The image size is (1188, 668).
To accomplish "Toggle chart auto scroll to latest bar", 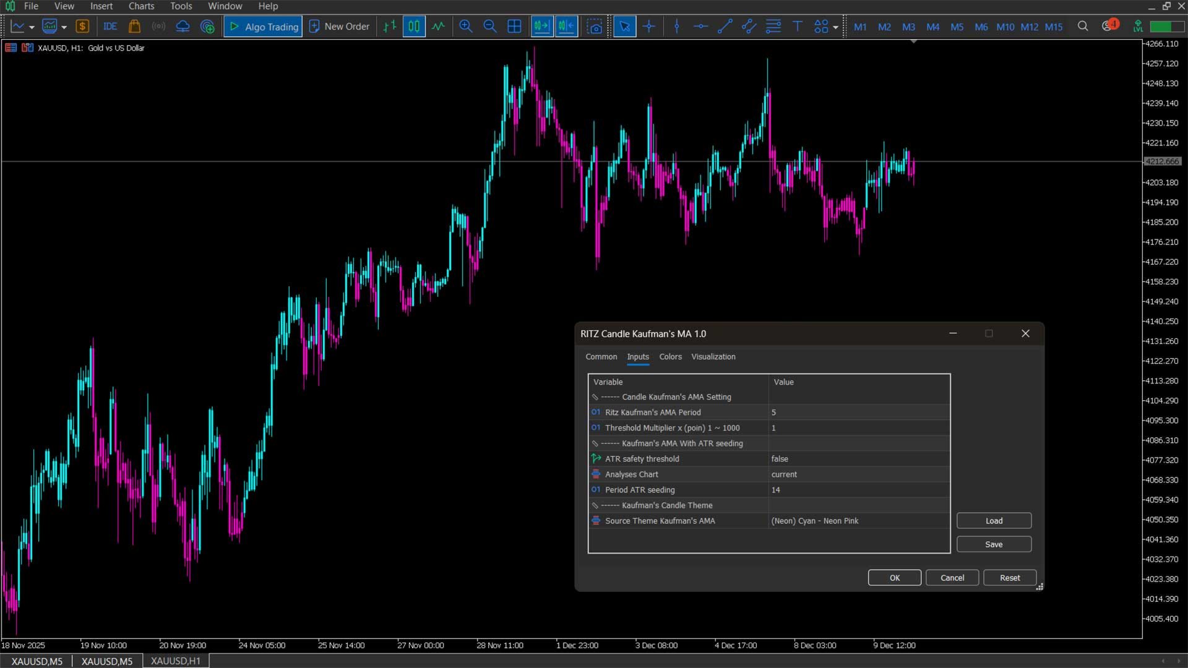I will (541, 27).
